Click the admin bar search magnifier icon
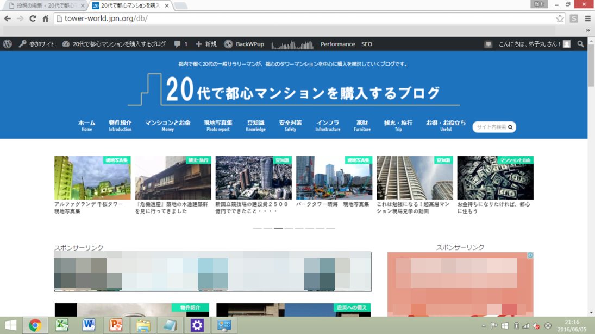The height and width of the screenshot is (334, 595). pyautogui.click(x=580, y=44)
